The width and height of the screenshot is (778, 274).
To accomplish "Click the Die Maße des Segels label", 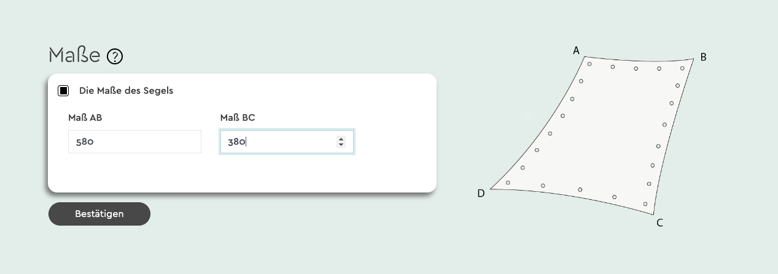I will coord(126,91).
